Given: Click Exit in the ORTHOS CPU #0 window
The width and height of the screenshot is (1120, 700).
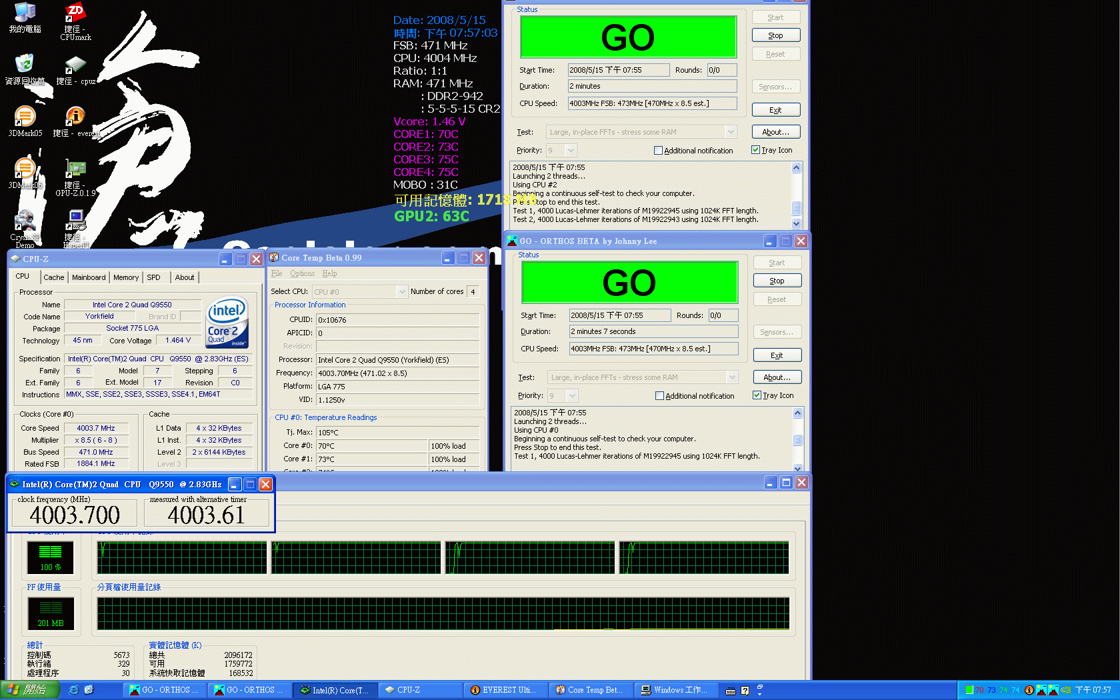Looking at the screenshot, I should tap(777, 355).
